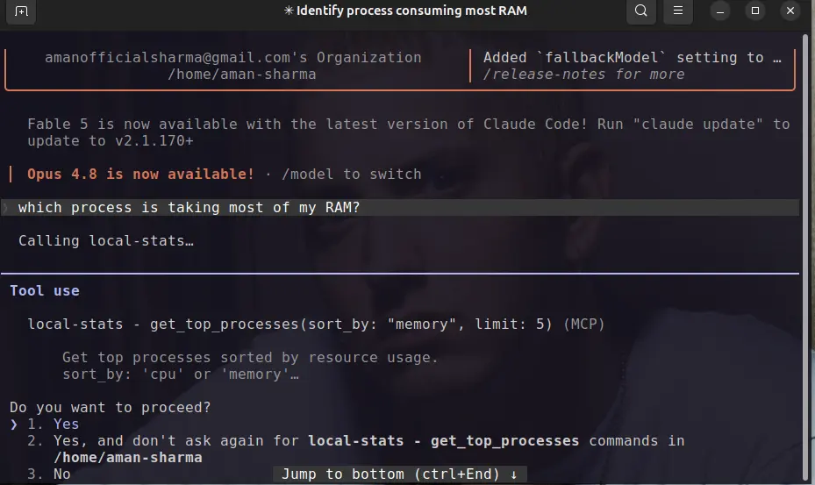Click the get_top_processes tool call line
This screenshot has width=815, height=485.
[316, 325]
